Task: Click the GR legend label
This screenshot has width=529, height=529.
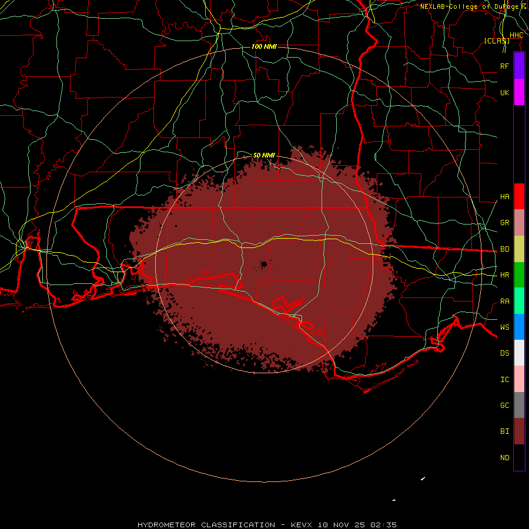Action: click(504, 223)
